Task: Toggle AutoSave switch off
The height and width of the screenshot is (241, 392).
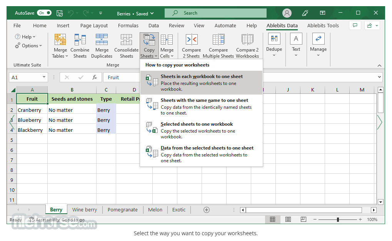Action: tap(44, 13)
